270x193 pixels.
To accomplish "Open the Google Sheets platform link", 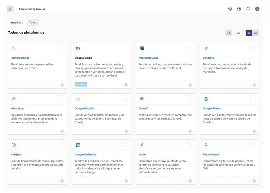I will point(212,109).
